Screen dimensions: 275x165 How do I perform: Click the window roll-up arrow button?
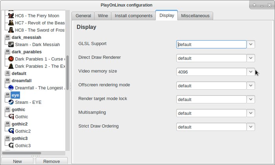tap(254, 5)
